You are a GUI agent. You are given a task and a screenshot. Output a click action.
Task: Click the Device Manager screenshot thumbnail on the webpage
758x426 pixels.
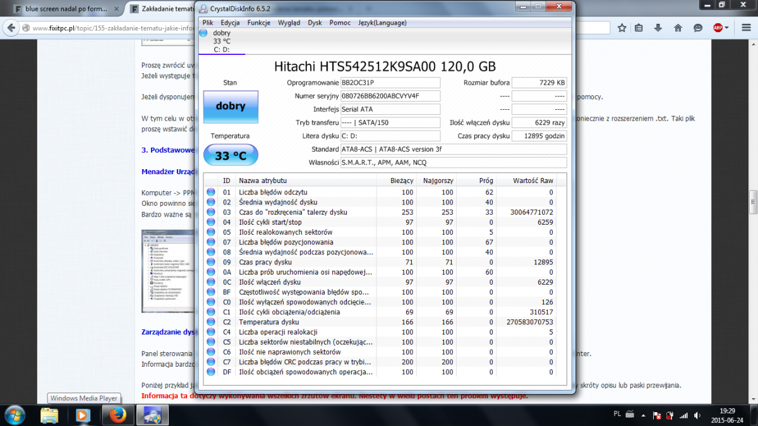(x=169, y=271)
